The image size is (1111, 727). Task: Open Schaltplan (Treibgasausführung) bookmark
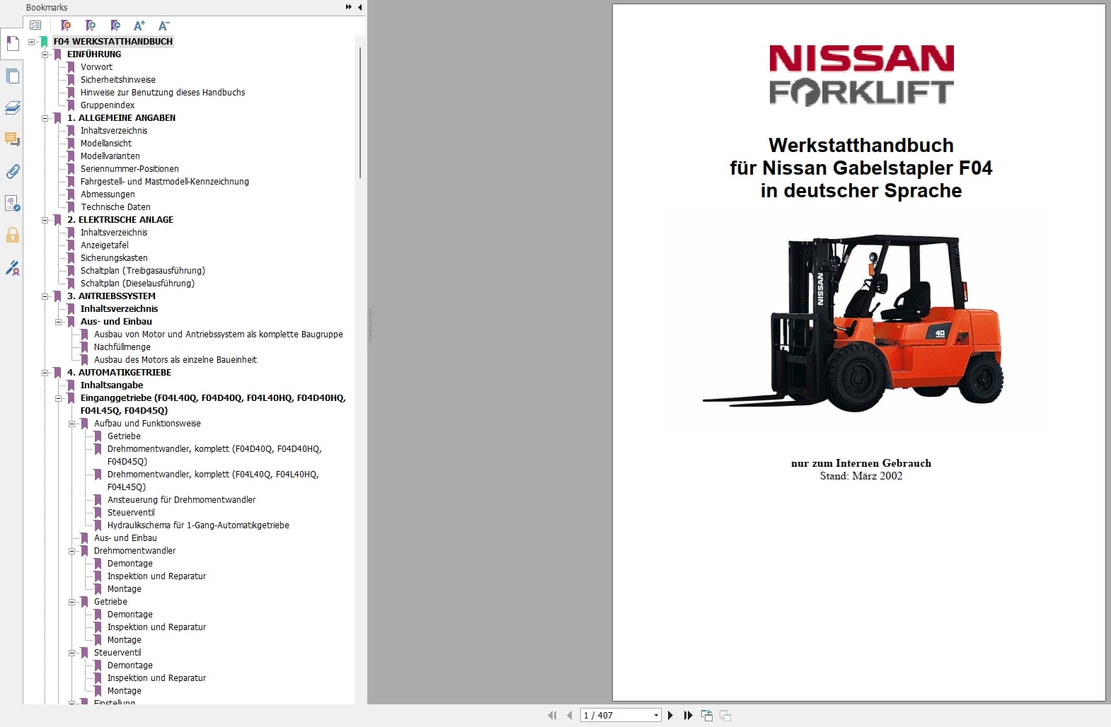[143, 271]
